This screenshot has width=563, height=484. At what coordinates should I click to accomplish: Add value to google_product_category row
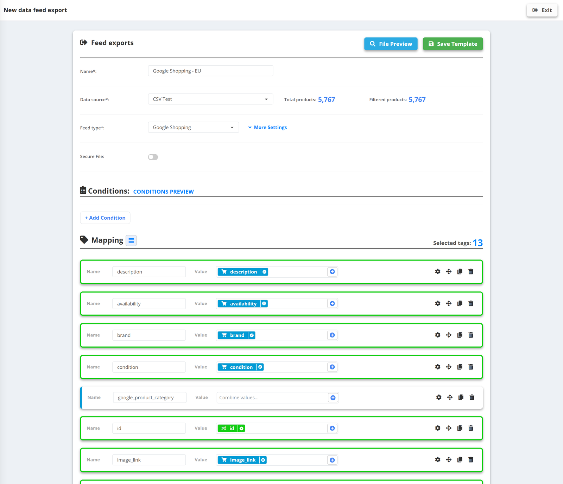[333, 398]
